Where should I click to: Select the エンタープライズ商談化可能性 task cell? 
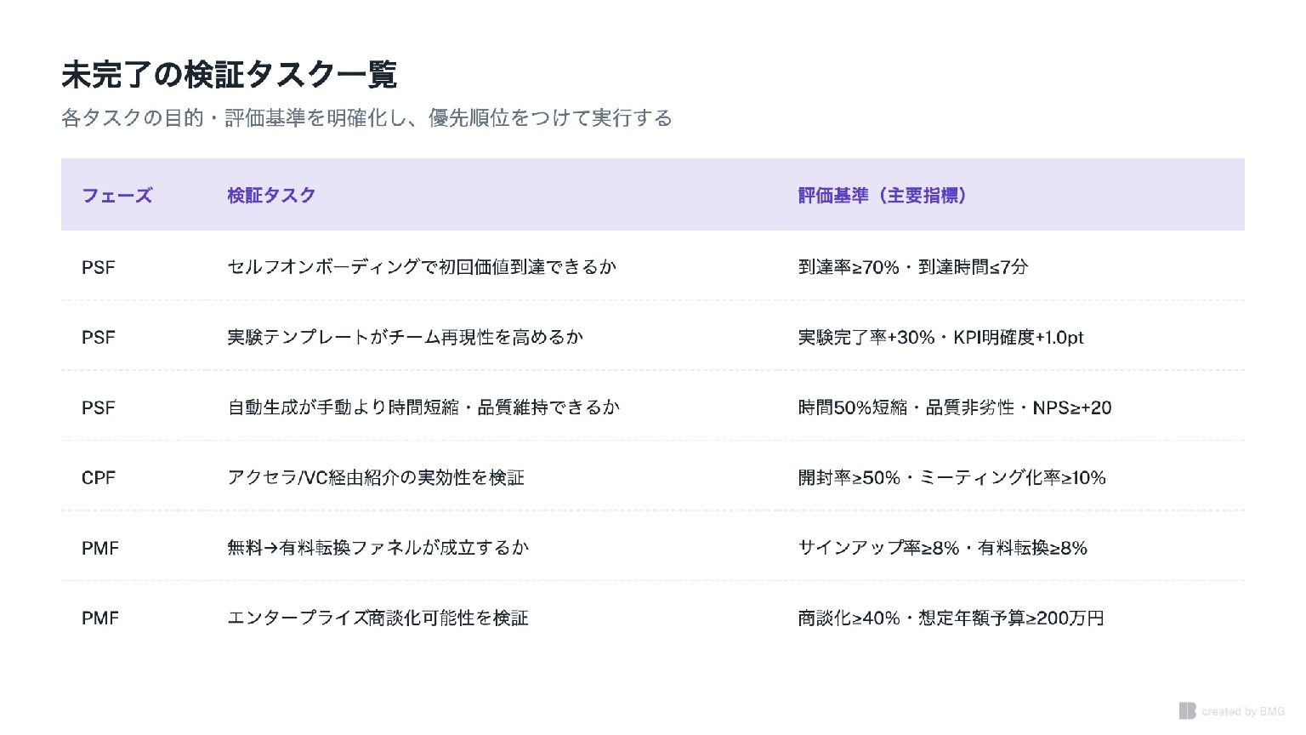[378, 618]
